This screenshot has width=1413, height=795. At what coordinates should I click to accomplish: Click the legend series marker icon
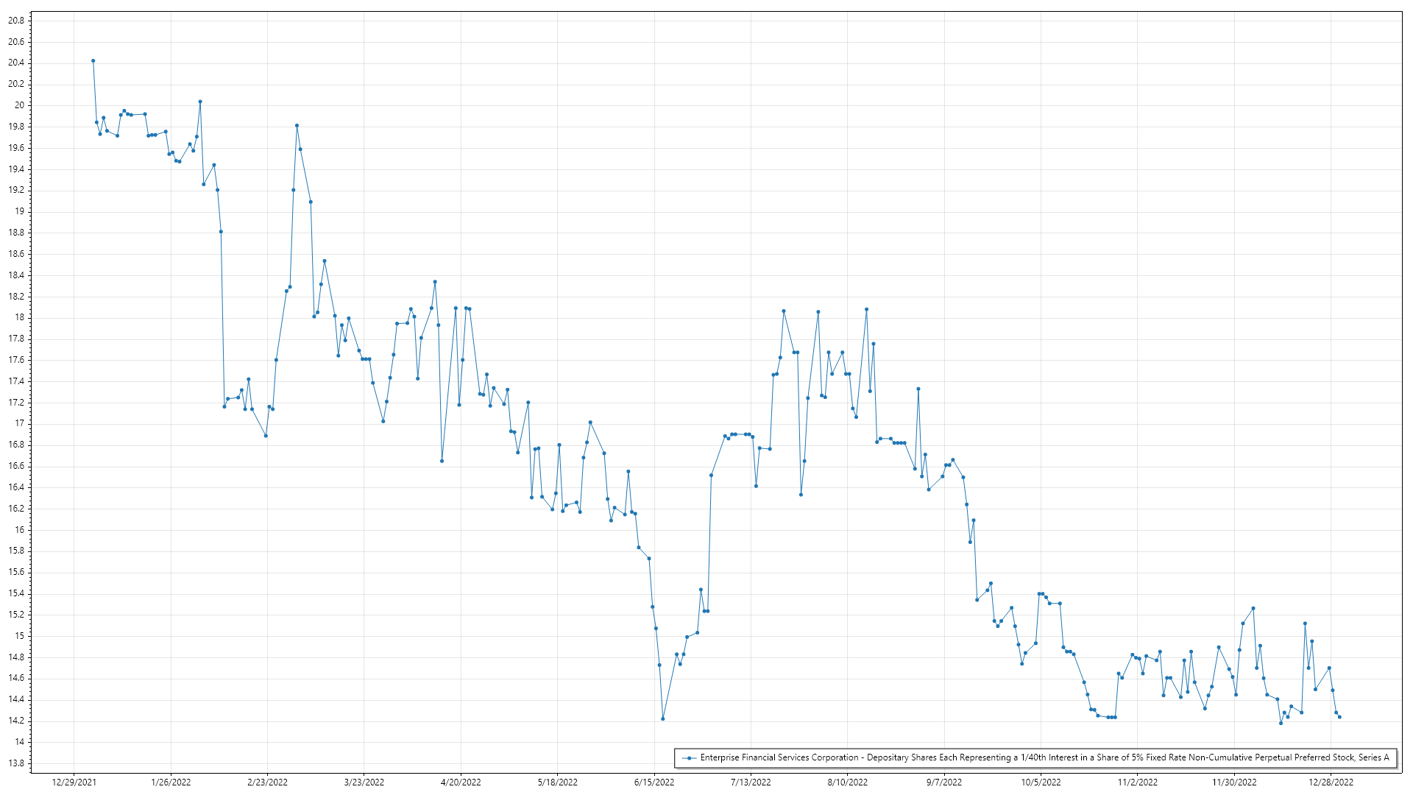tap(689, 757)
